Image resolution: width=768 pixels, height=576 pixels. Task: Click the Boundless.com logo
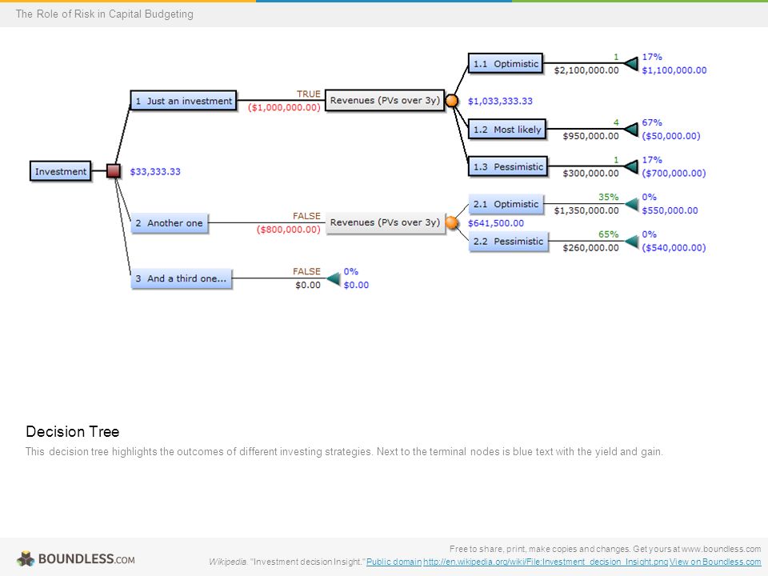(75, 559)
